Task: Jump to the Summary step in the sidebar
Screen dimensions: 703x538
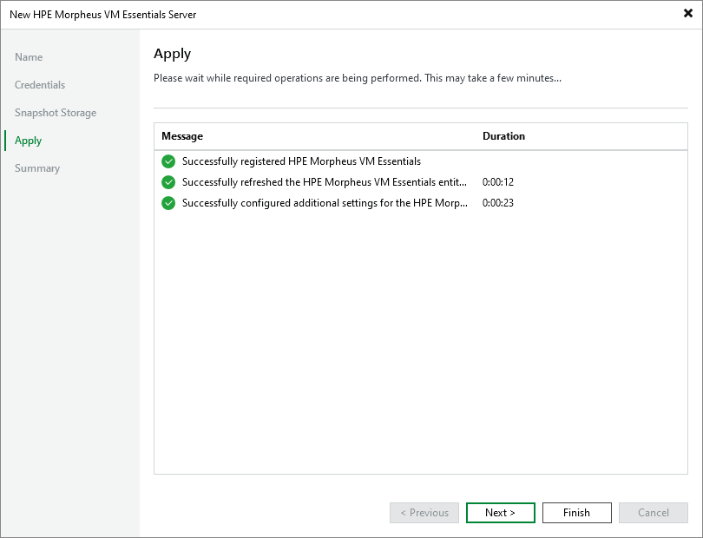Action: coord(36,168)
